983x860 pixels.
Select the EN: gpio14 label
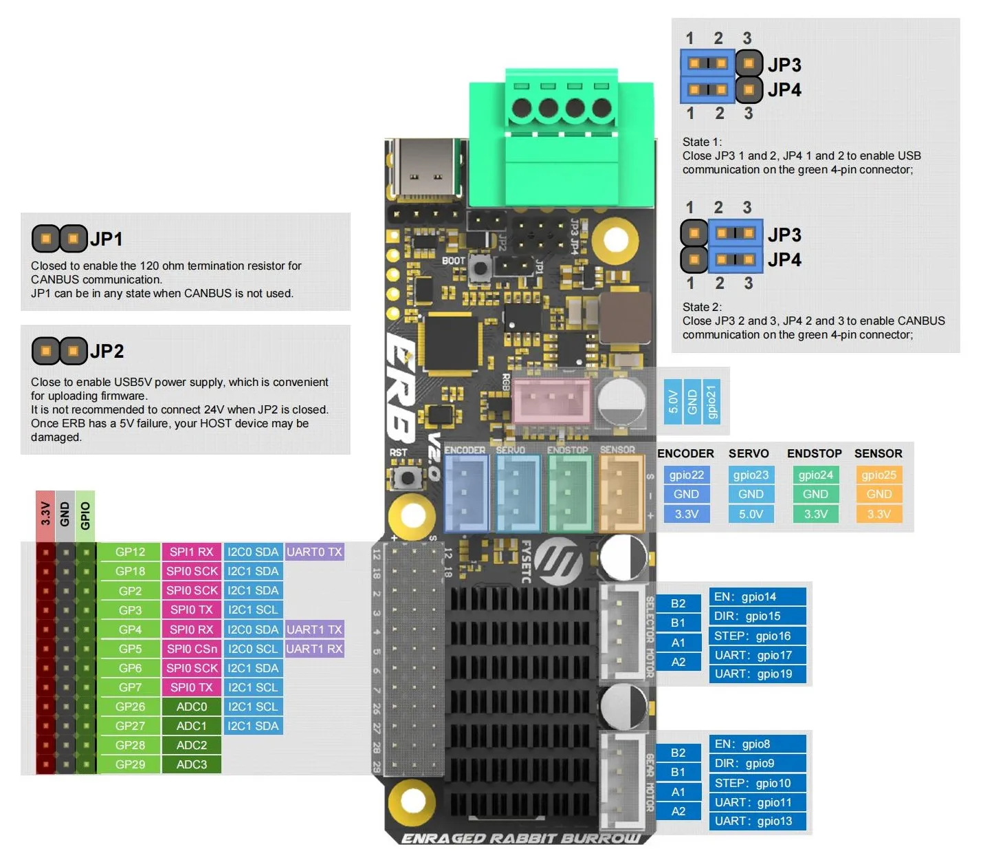(757, 596)
